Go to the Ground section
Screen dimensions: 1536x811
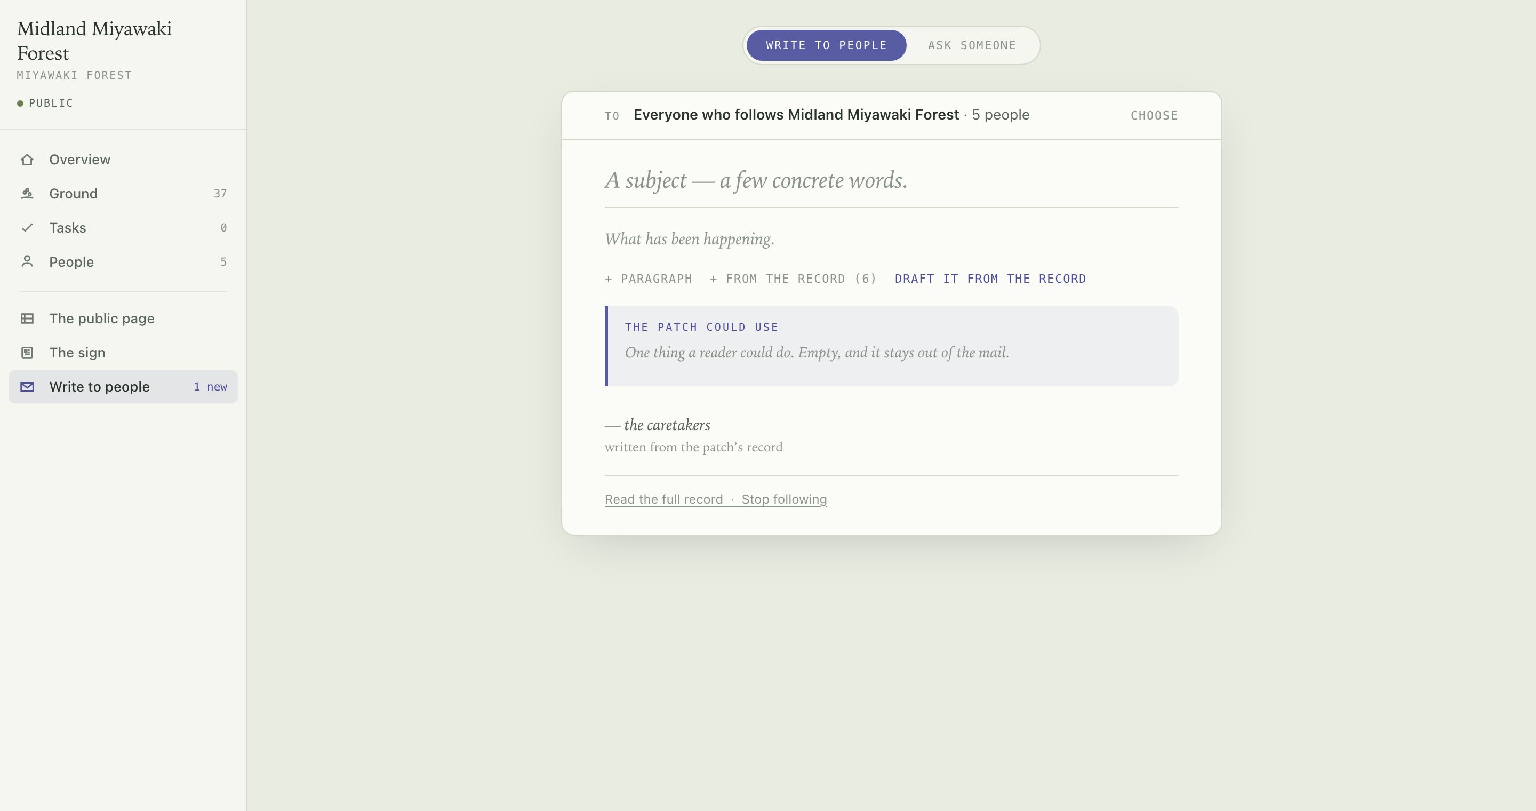(x=123, y=193)
